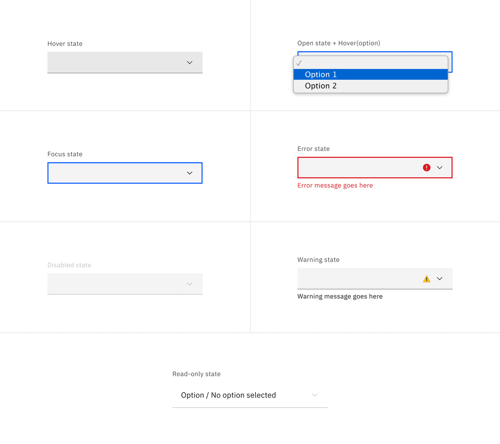Image resolution: width=500 pixels, height=444 pixels.
Task: Click the 'Read-only state' label
Action: point(197,374)
